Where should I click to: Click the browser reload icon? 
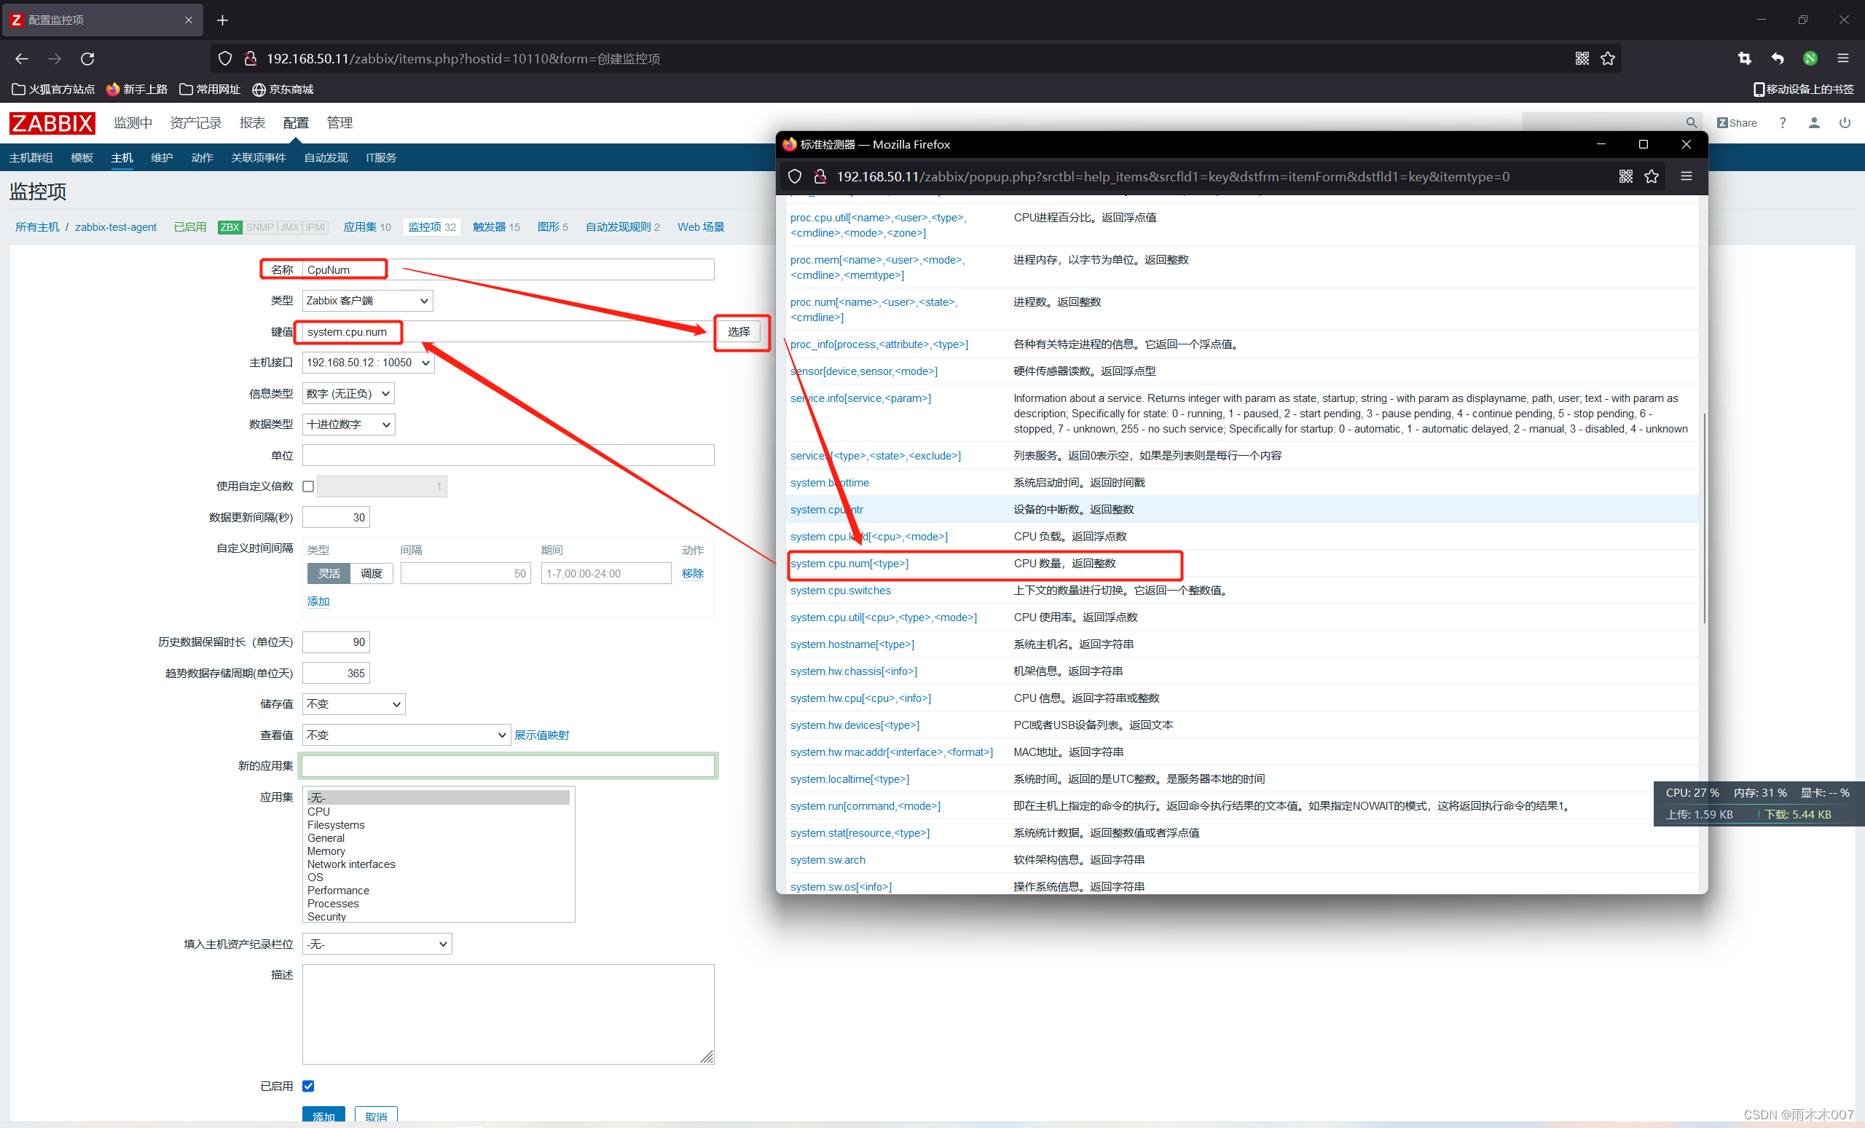(88, 58)
